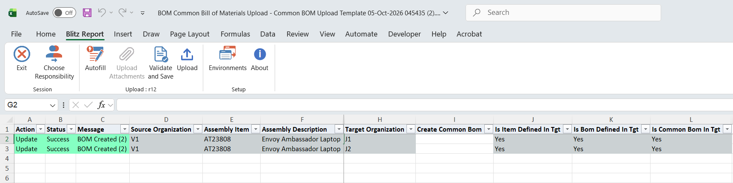733x183 pixels.
Task: Select row 2 Envoy Ambassador Laptop cell
Action: point(302,139)
